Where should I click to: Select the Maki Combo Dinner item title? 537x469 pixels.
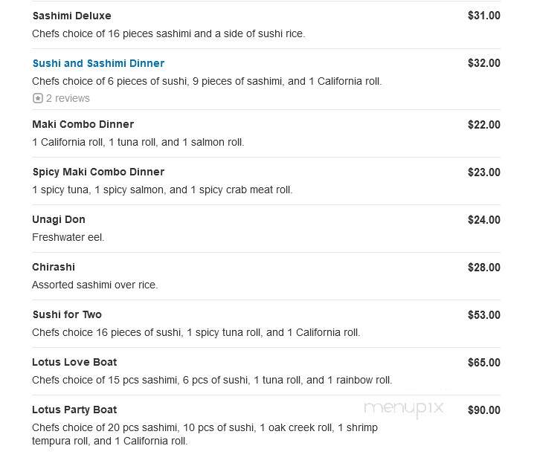coord(83,124)
